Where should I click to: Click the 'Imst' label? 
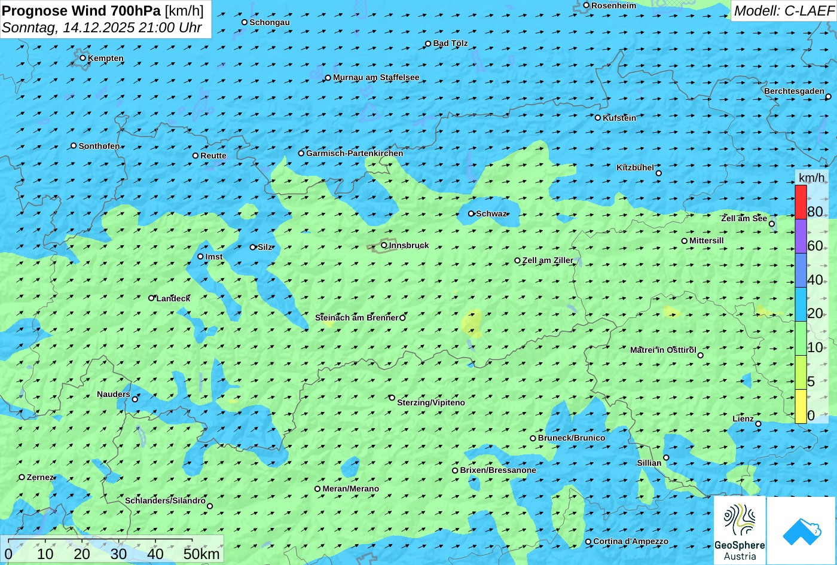click(x=214, y=256)
